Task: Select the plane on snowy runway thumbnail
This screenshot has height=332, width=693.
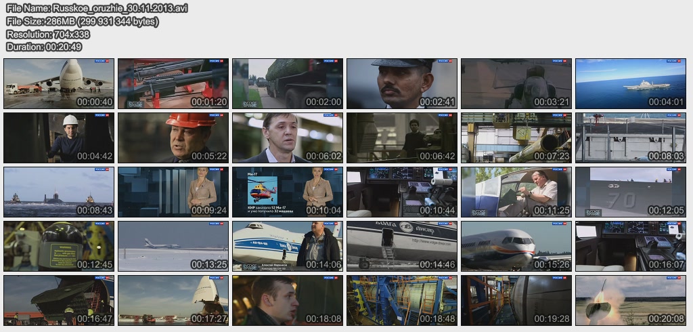Action: pyautogui.click(x=173, y=246)
